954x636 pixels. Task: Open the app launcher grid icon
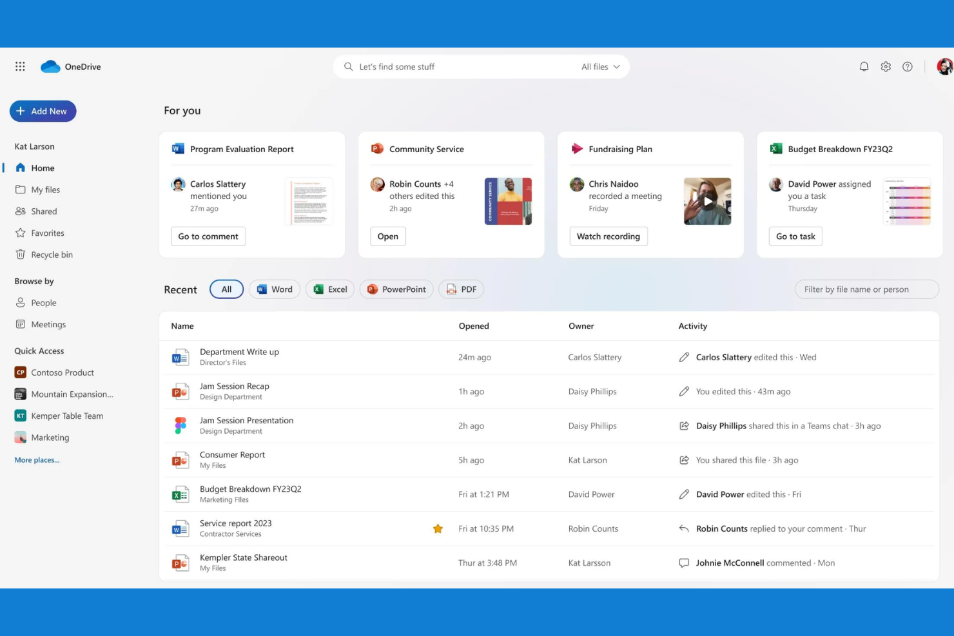point(20,66)
